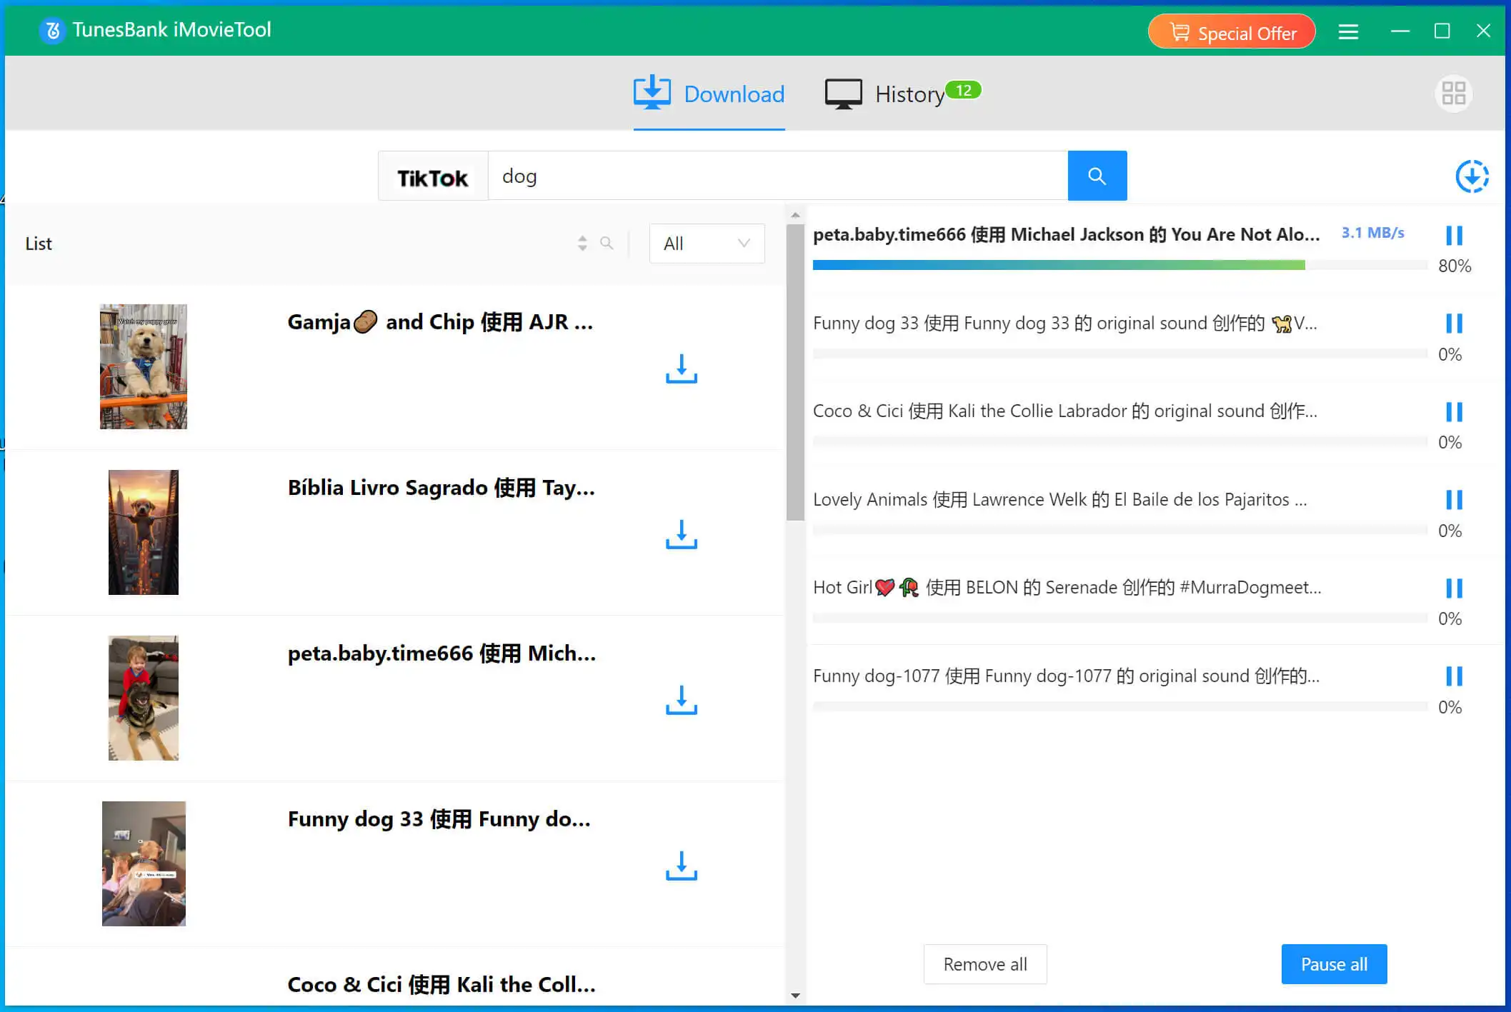Click the list scrollbar down arrow
This screenshot has height=1012, width=1511.
[x=795, y=996]
